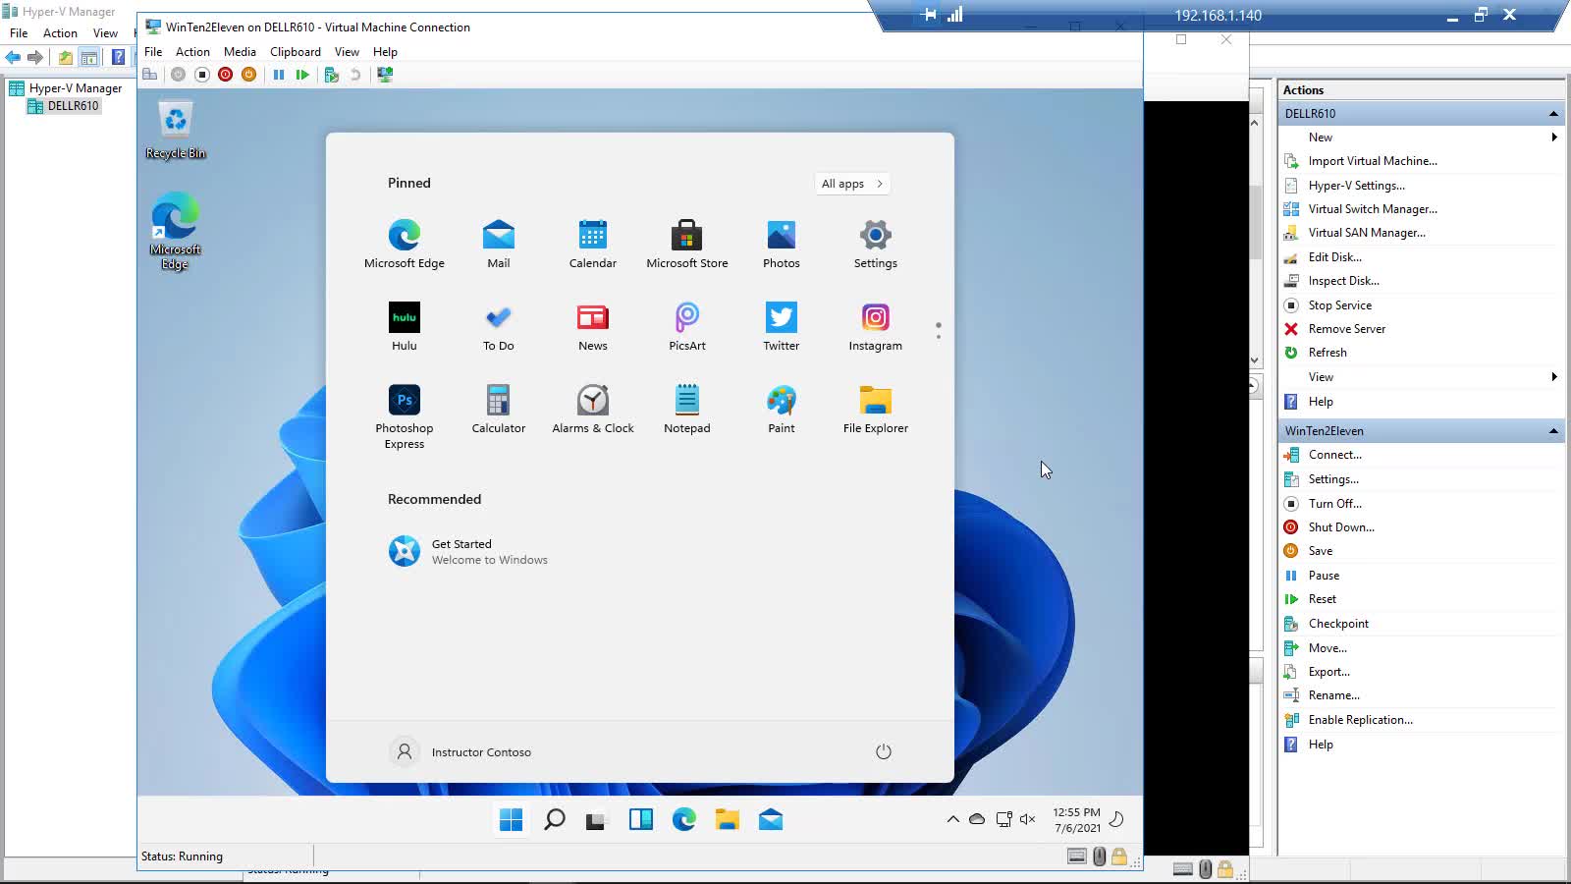Open the To Do pinned app

[499, 326]
